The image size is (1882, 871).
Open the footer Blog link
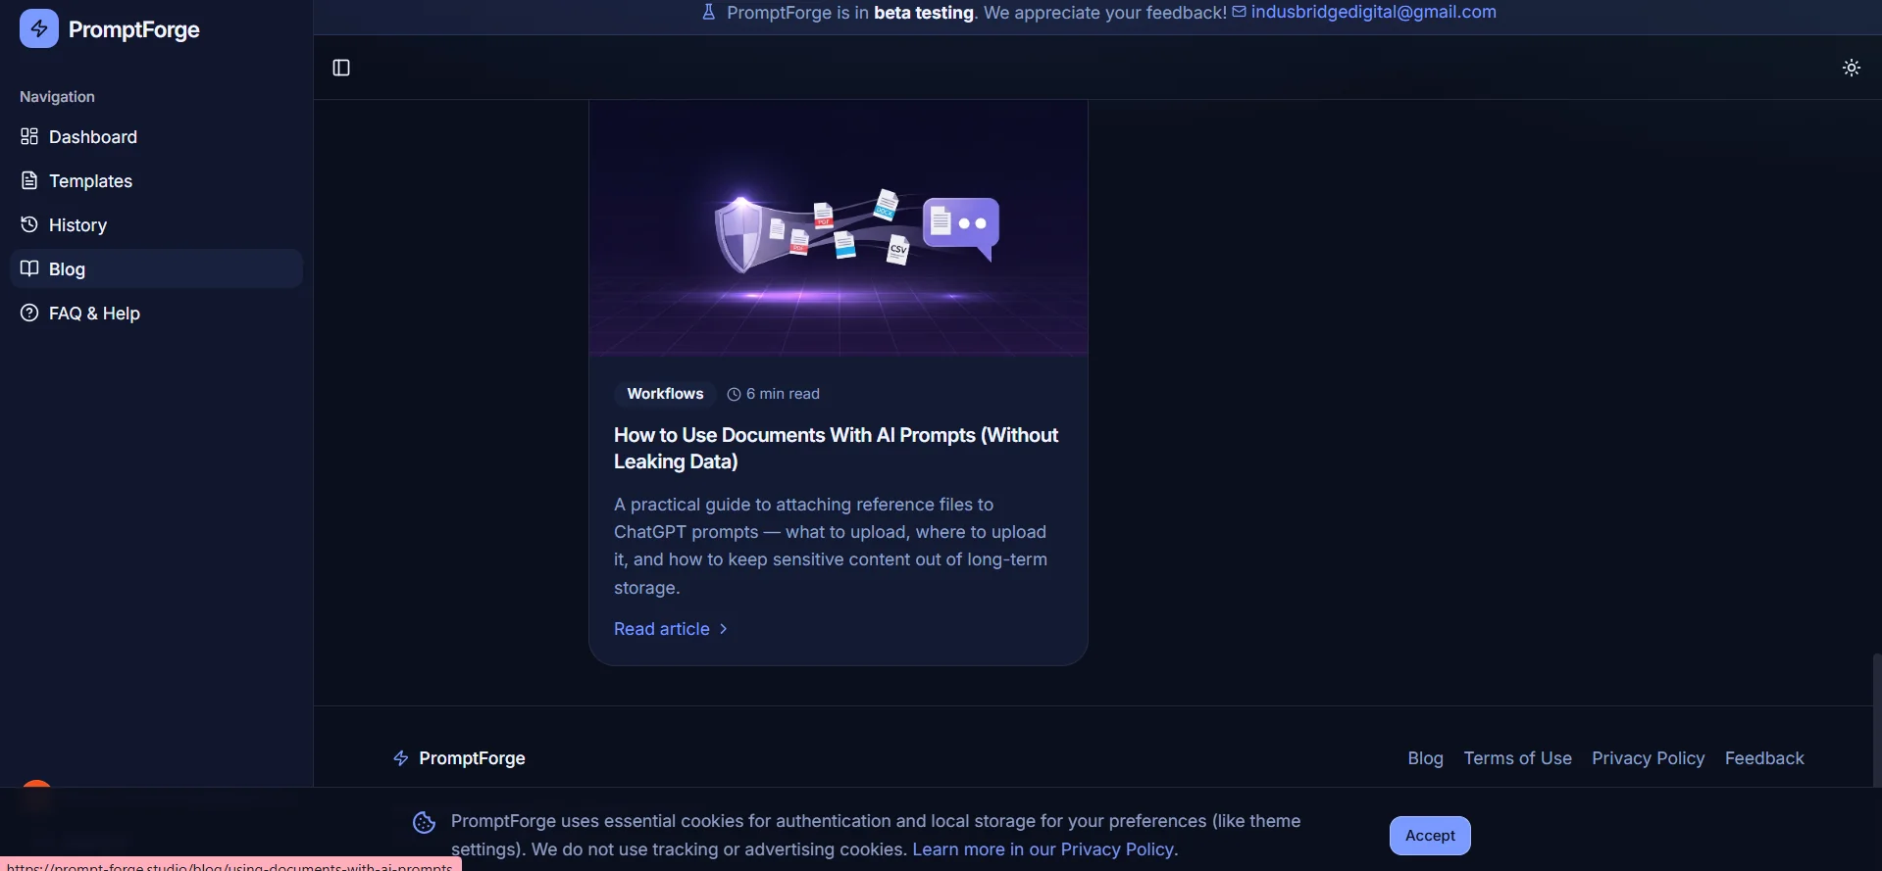1425,757
